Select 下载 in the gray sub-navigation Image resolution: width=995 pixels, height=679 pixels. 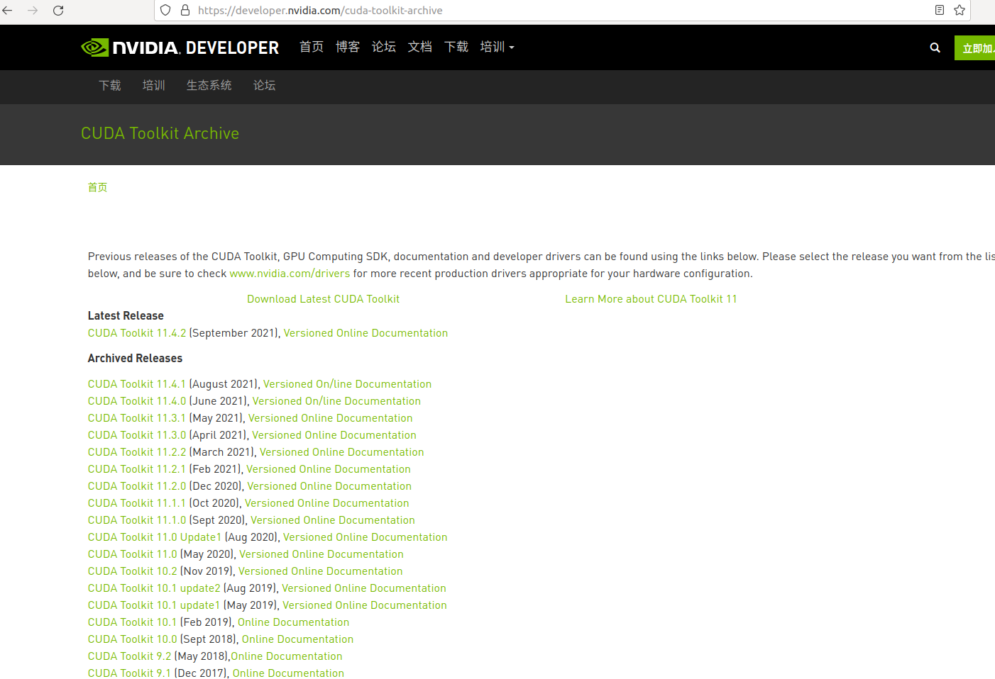click(x=110, y=86)
